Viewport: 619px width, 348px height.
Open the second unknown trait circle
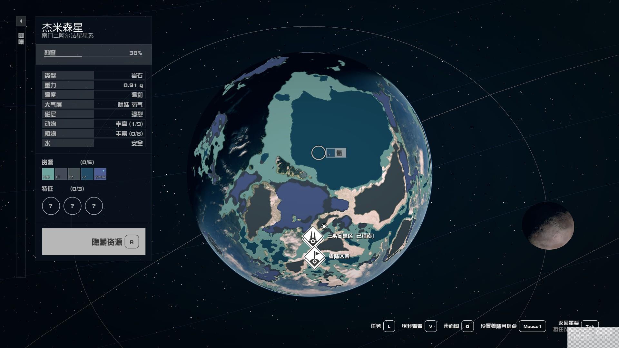[x=72, y=206]
